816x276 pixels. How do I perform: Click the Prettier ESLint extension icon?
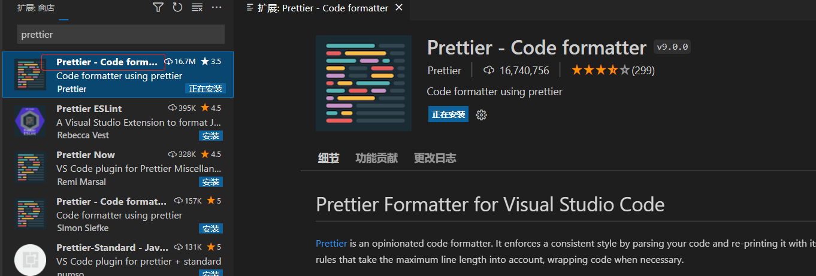tap(30, 122)
